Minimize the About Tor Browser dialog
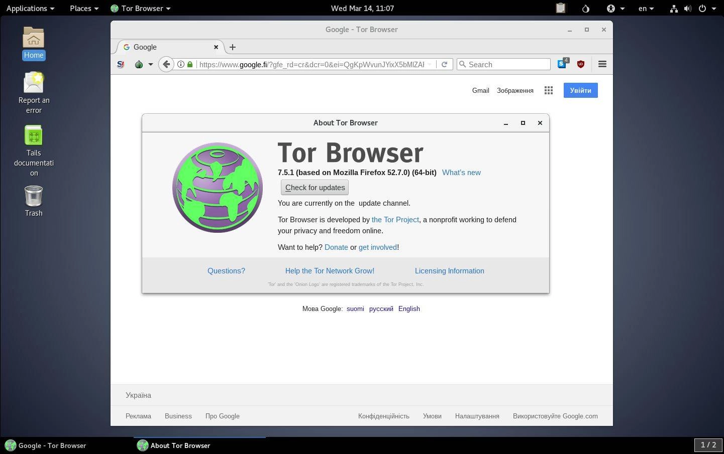 pyautogui.click(x=506, y=123)
